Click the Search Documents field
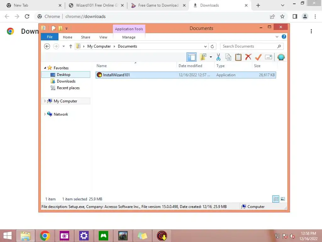 pyautogui.click(x=252, y=46)
